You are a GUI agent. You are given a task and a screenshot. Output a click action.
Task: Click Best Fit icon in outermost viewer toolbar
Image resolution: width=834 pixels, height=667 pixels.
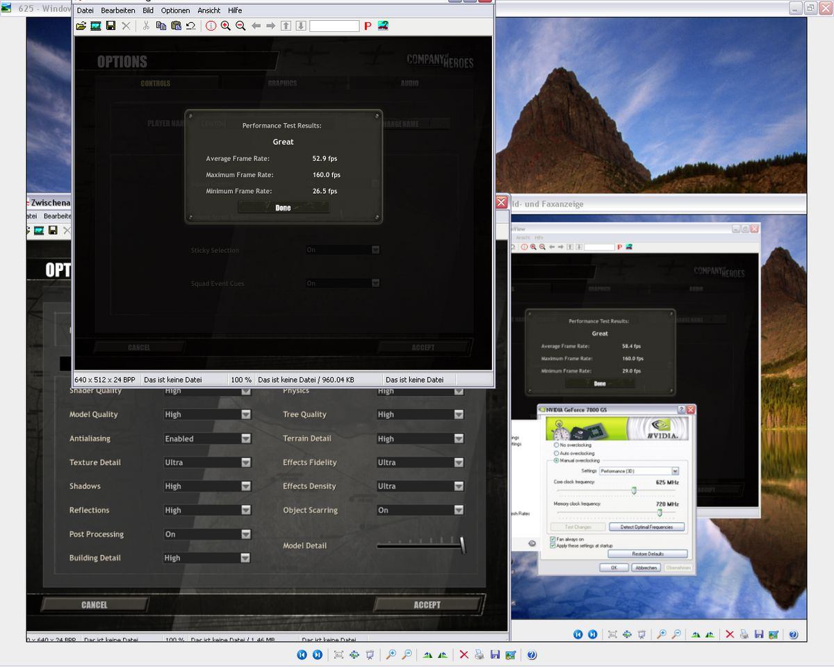(x=338, y=654)
